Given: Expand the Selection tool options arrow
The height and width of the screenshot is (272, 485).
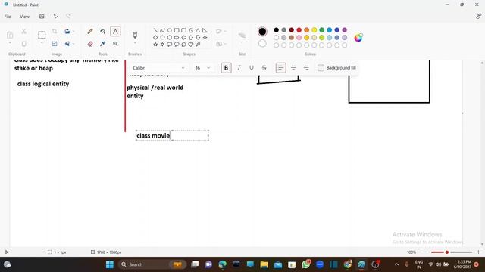Looking at the screenshot, I should (x=42, y=44).
